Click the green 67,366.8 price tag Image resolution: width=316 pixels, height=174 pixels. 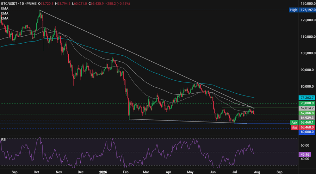click(x=306, y=113)
